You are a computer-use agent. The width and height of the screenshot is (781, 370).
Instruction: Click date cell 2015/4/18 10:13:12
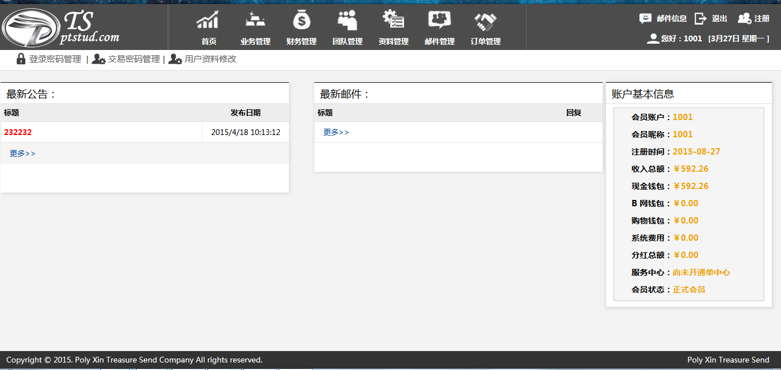[246, 132]
